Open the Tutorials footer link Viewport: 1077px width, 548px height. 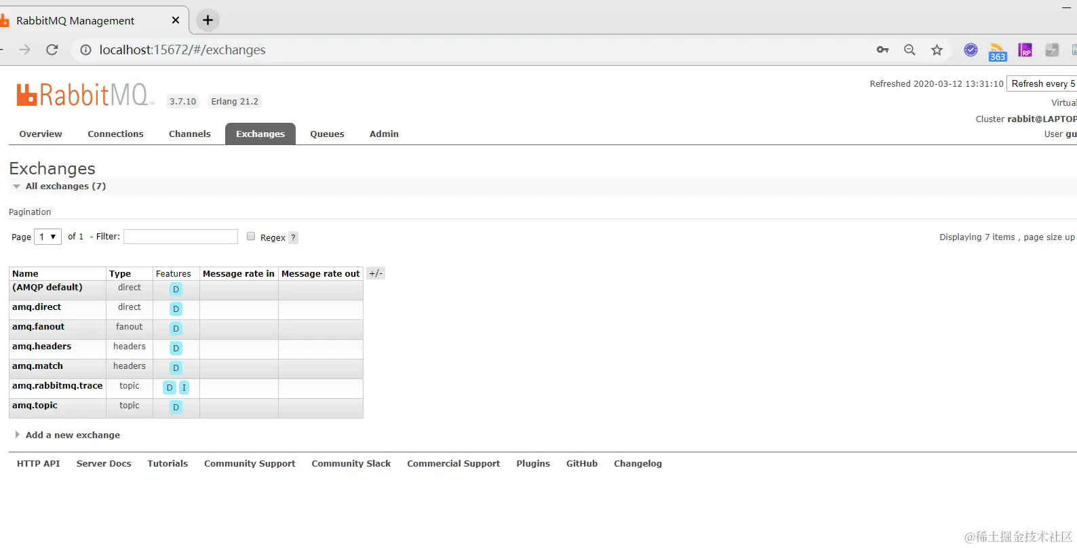click(x=168, y=463)
